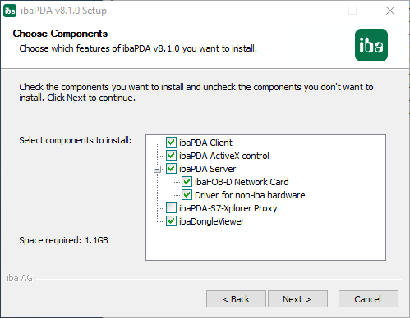This screenshot has height=318, width=410.
Task: Select the ibaDongleViewer tree label
Action: click(211, 221)
